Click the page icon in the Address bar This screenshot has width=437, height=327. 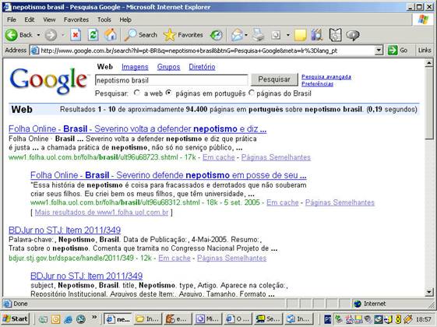pyautogui.click(x=34, y=51)
